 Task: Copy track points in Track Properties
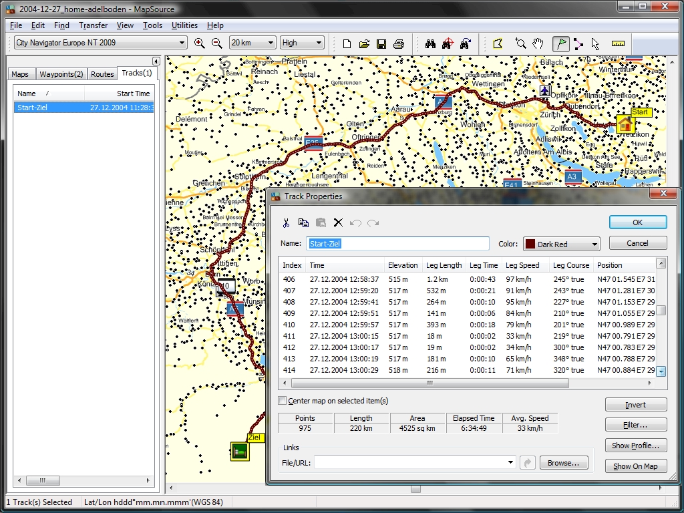(303, 222)
